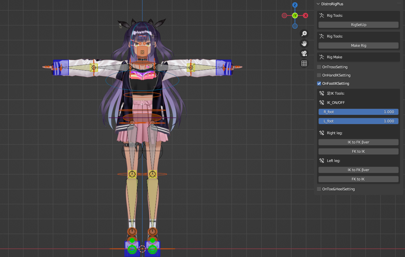Image resolution: width=405 pixels, height=257 pixels.
Task: Click the blue Z axis gizmo ball
Action: tap(295, 5)
